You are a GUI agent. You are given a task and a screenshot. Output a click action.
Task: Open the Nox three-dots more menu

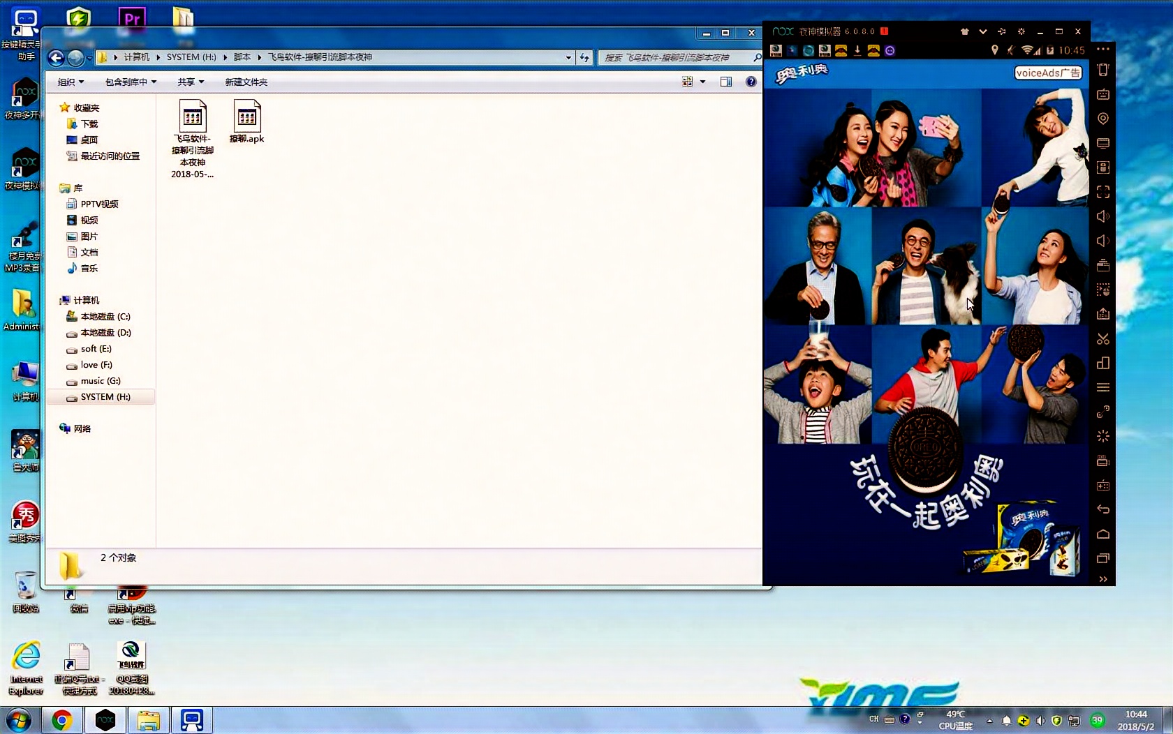(1103, 50)
